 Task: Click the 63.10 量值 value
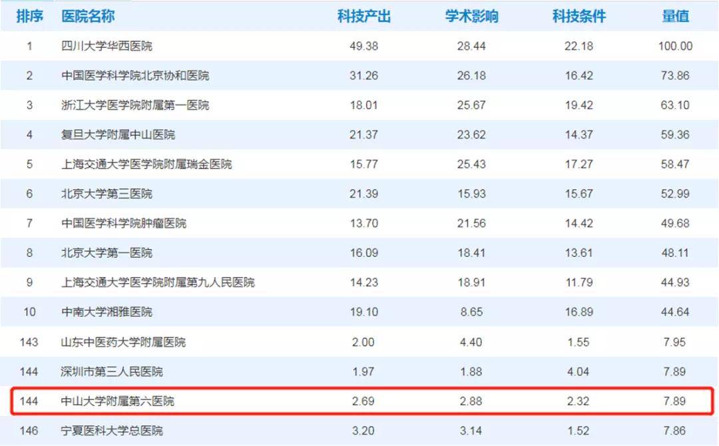tap(676, 105)
